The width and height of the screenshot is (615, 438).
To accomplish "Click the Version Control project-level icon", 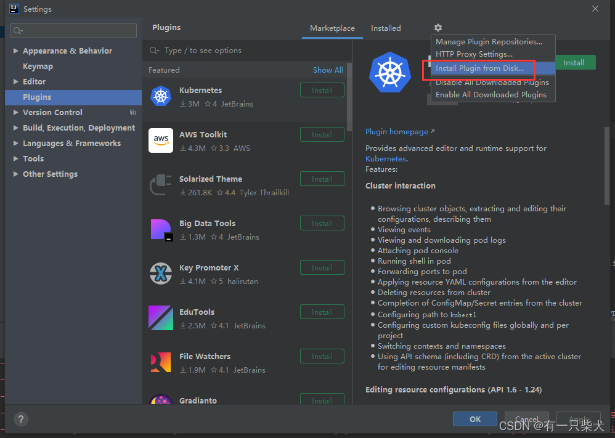I will tap(132, 113).
